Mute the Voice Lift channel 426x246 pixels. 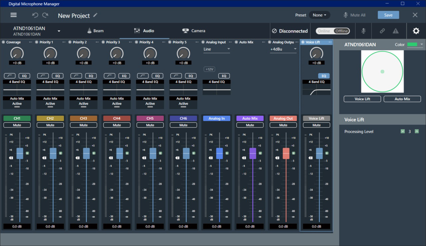point(317,125)
